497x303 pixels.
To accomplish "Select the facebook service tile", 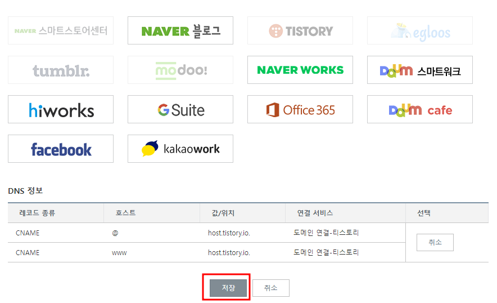I will (x=61, y=149).
